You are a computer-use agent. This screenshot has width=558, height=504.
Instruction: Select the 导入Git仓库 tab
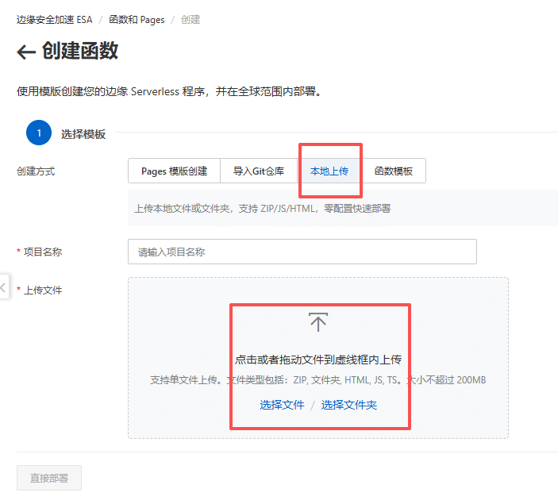(x=259, y=171)
